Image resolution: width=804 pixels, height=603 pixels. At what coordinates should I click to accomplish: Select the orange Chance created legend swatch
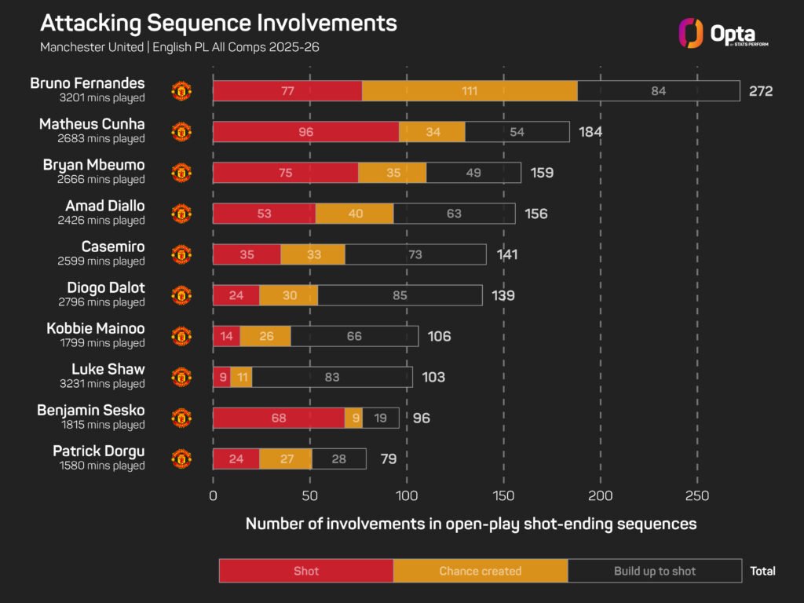(x=481, y=571)
